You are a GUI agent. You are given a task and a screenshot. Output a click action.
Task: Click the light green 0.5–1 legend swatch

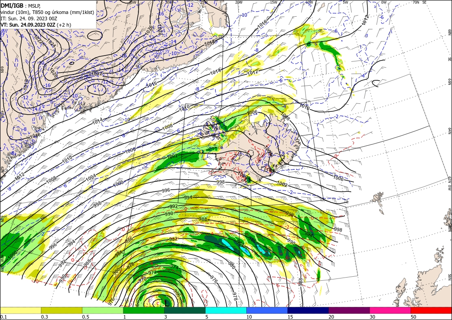103,310
